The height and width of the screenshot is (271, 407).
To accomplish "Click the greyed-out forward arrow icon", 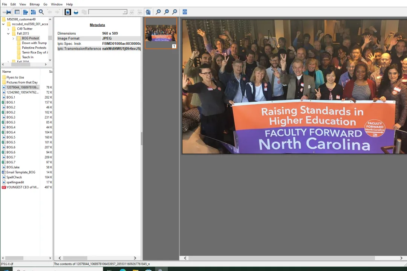I will (x=57, y=12).
